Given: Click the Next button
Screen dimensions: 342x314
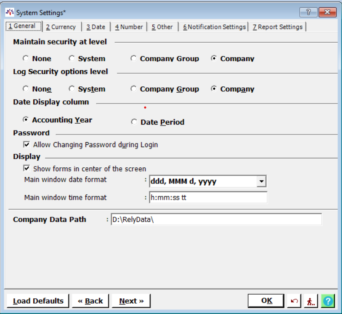Looking at the screenshot, I should click(x=131, y=301).
